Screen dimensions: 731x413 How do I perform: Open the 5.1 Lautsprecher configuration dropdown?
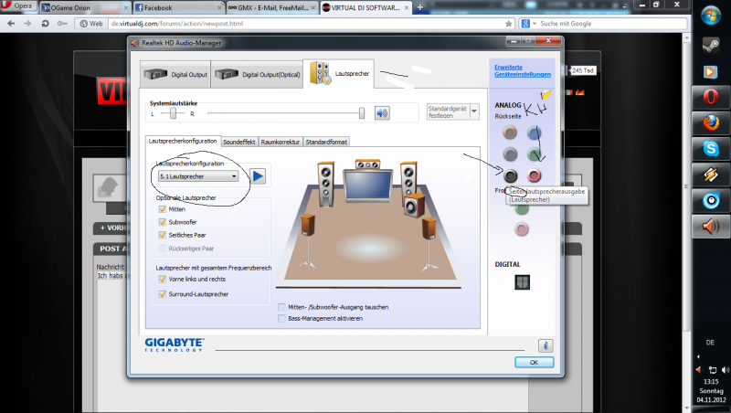click(x=198, y=176)
